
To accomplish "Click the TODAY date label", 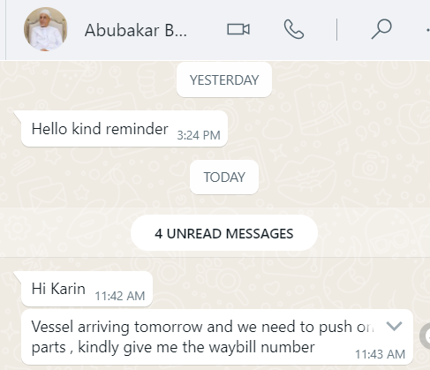I will [224, 177].
